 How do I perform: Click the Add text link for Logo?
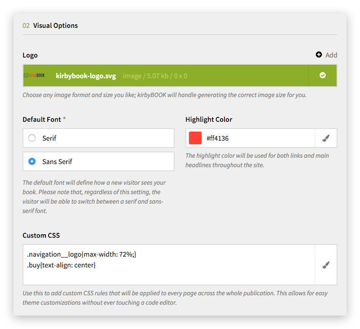pos(331,55)
